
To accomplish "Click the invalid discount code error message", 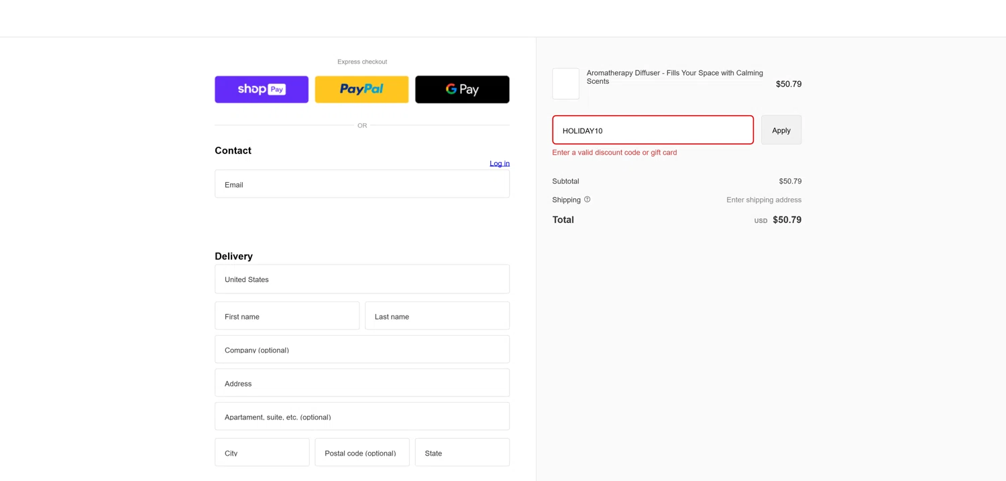I will [x=614, y=153].
